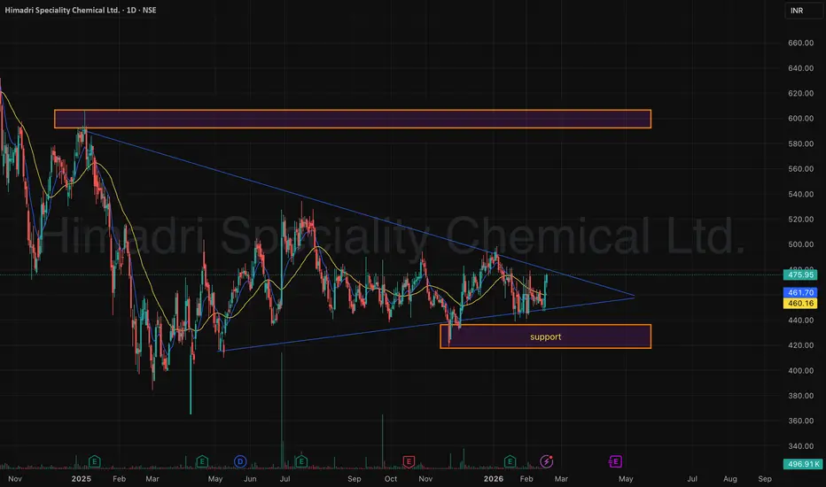Click the 440.00 price axis label
Image resolution: width=826 pixels, height=487 pixels.
800,321
